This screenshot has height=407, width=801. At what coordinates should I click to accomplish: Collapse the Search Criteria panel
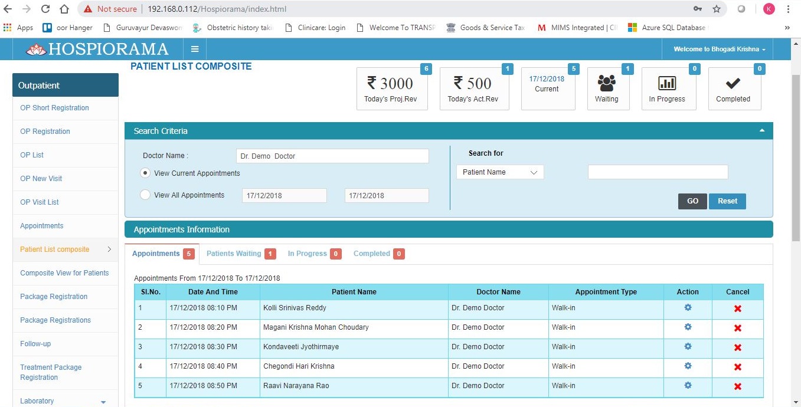tap(761, 130)
